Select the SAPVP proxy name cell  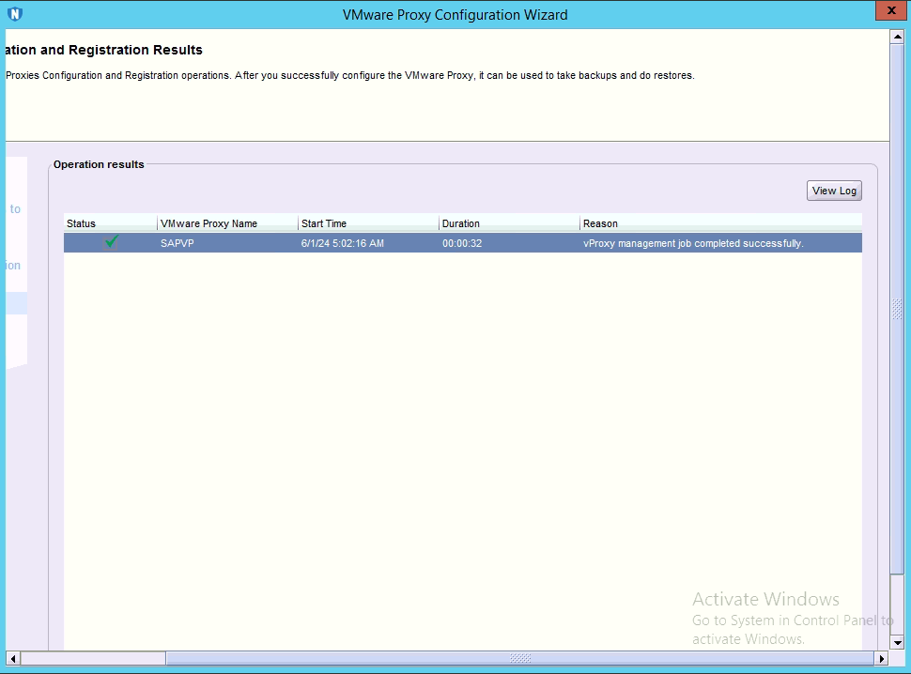tap(177, 243)
